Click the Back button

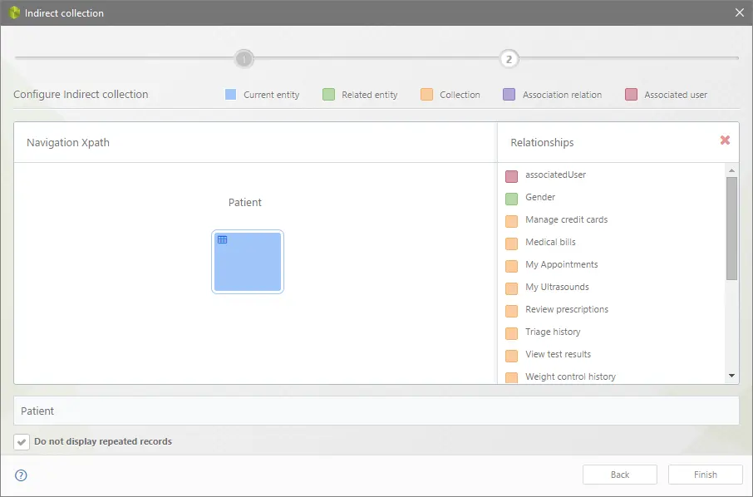[x=620, y=475]
